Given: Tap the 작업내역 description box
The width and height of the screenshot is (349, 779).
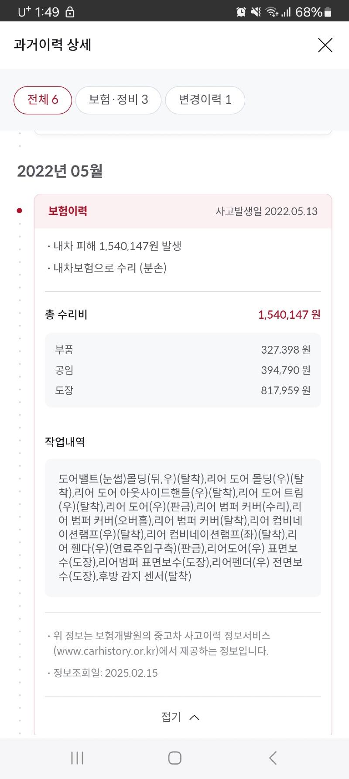Looking at the screenshot, I should pos(183,527).
